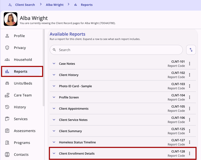201x160 pixels.
Task: Open the Client History three-dot menu
Action: (190, 75)
